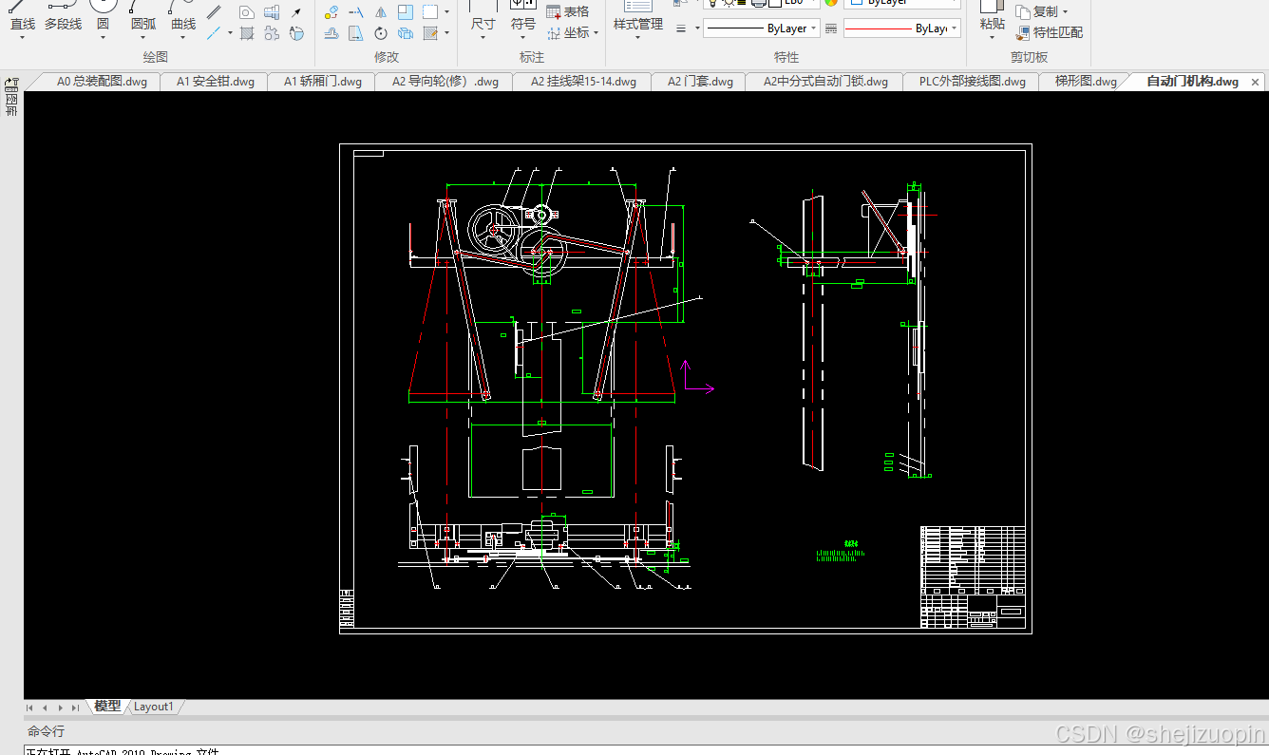Expand the 直线 dropdown arrow
The width and height of the screenshot is (1269, 755).
[x=23, y=38]
